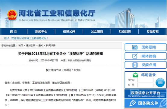167x109 pixels.
Task: Click the pen icon beside 国务院文件
Action: pyautogui.click(x=133, y=103)
